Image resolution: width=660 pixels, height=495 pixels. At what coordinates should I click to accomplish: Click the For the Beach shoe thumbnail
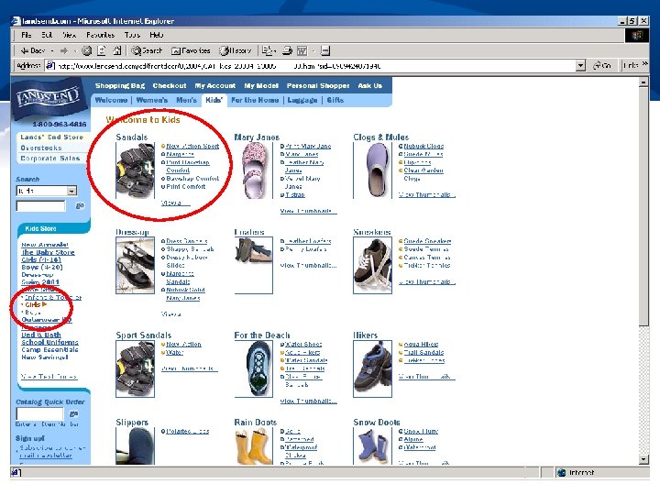click(254, 368)
